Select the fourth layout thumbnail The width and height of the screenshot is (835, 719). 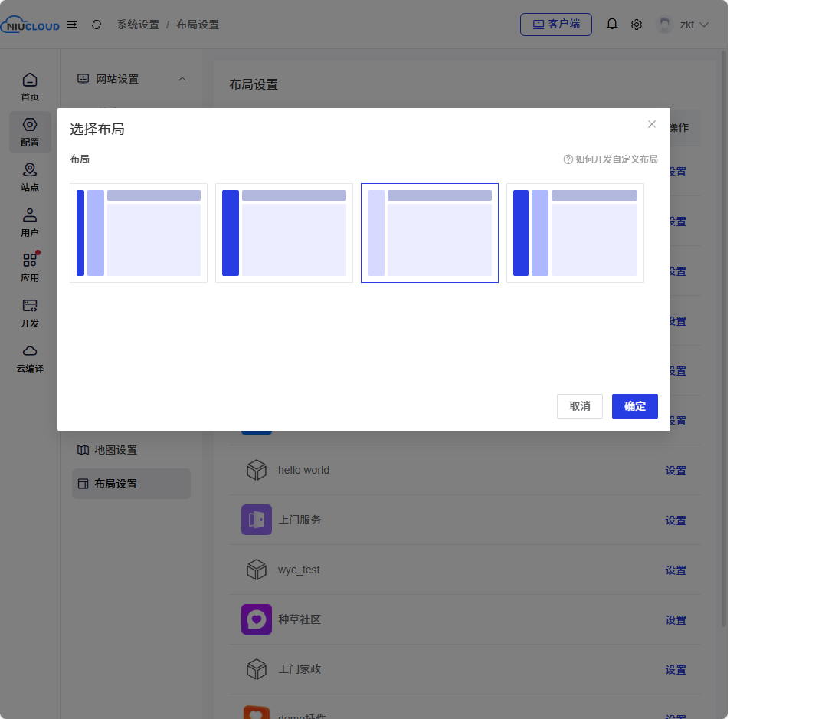575,233
